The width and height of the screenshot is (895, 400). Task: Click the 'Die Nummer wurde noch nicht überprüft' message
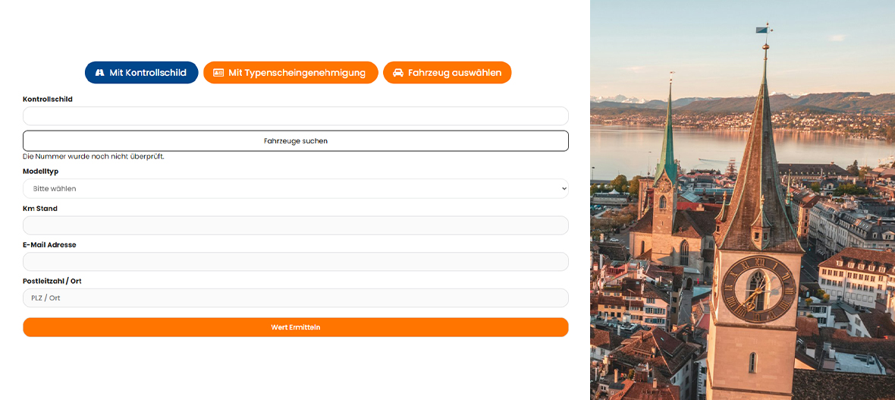(93, 156)
